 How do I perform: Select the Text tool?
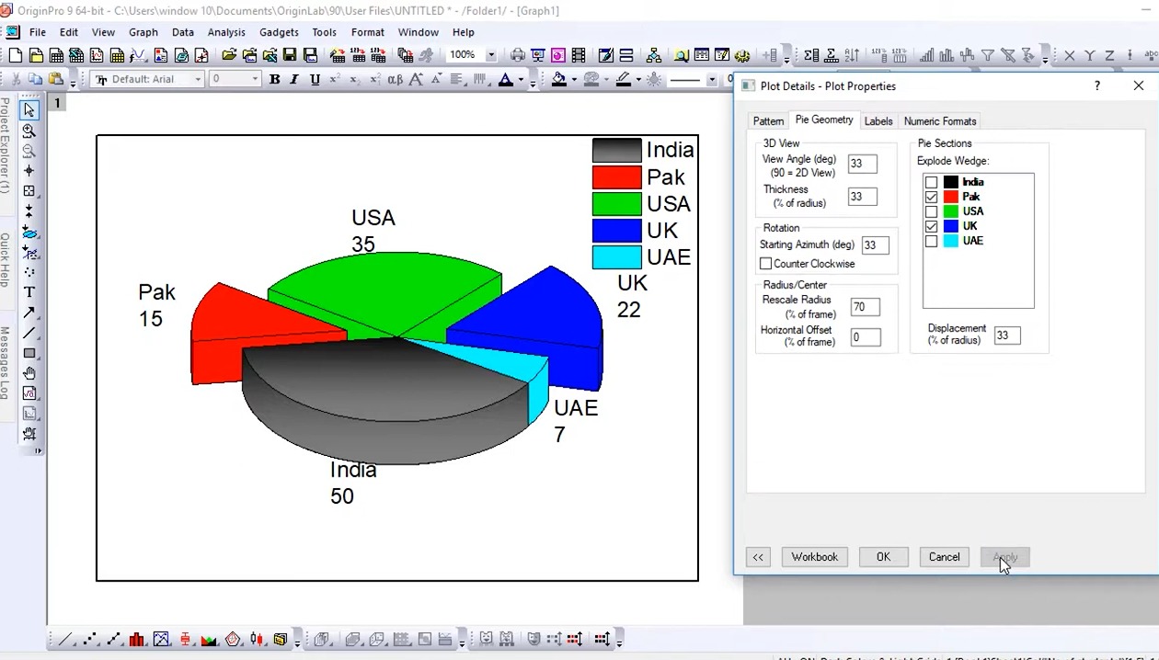(29, 292)
